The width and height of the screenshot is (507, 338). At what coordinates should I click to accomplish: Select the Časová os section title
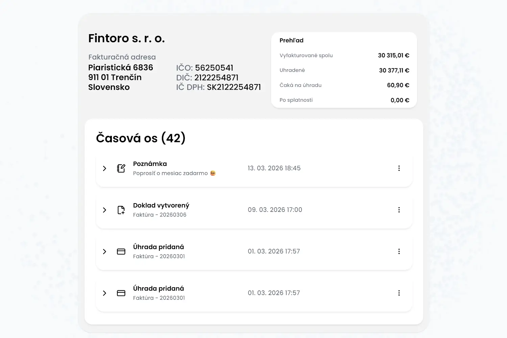tap(141, 138)
